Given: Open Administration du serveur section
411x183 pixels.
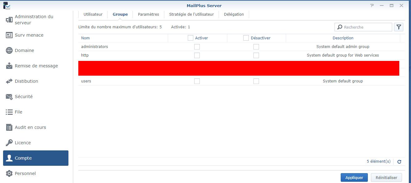Looking at the screenshot, I should click(x=36, y=20).
